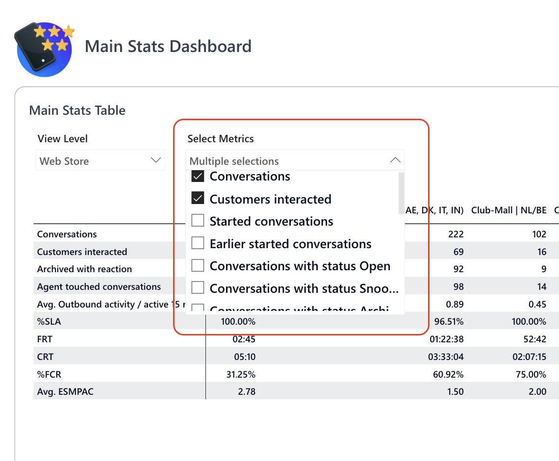Click the Club-Mall | NL/BE column header
The height and width of the screenshot is (461, 559).
coord(508,210)
